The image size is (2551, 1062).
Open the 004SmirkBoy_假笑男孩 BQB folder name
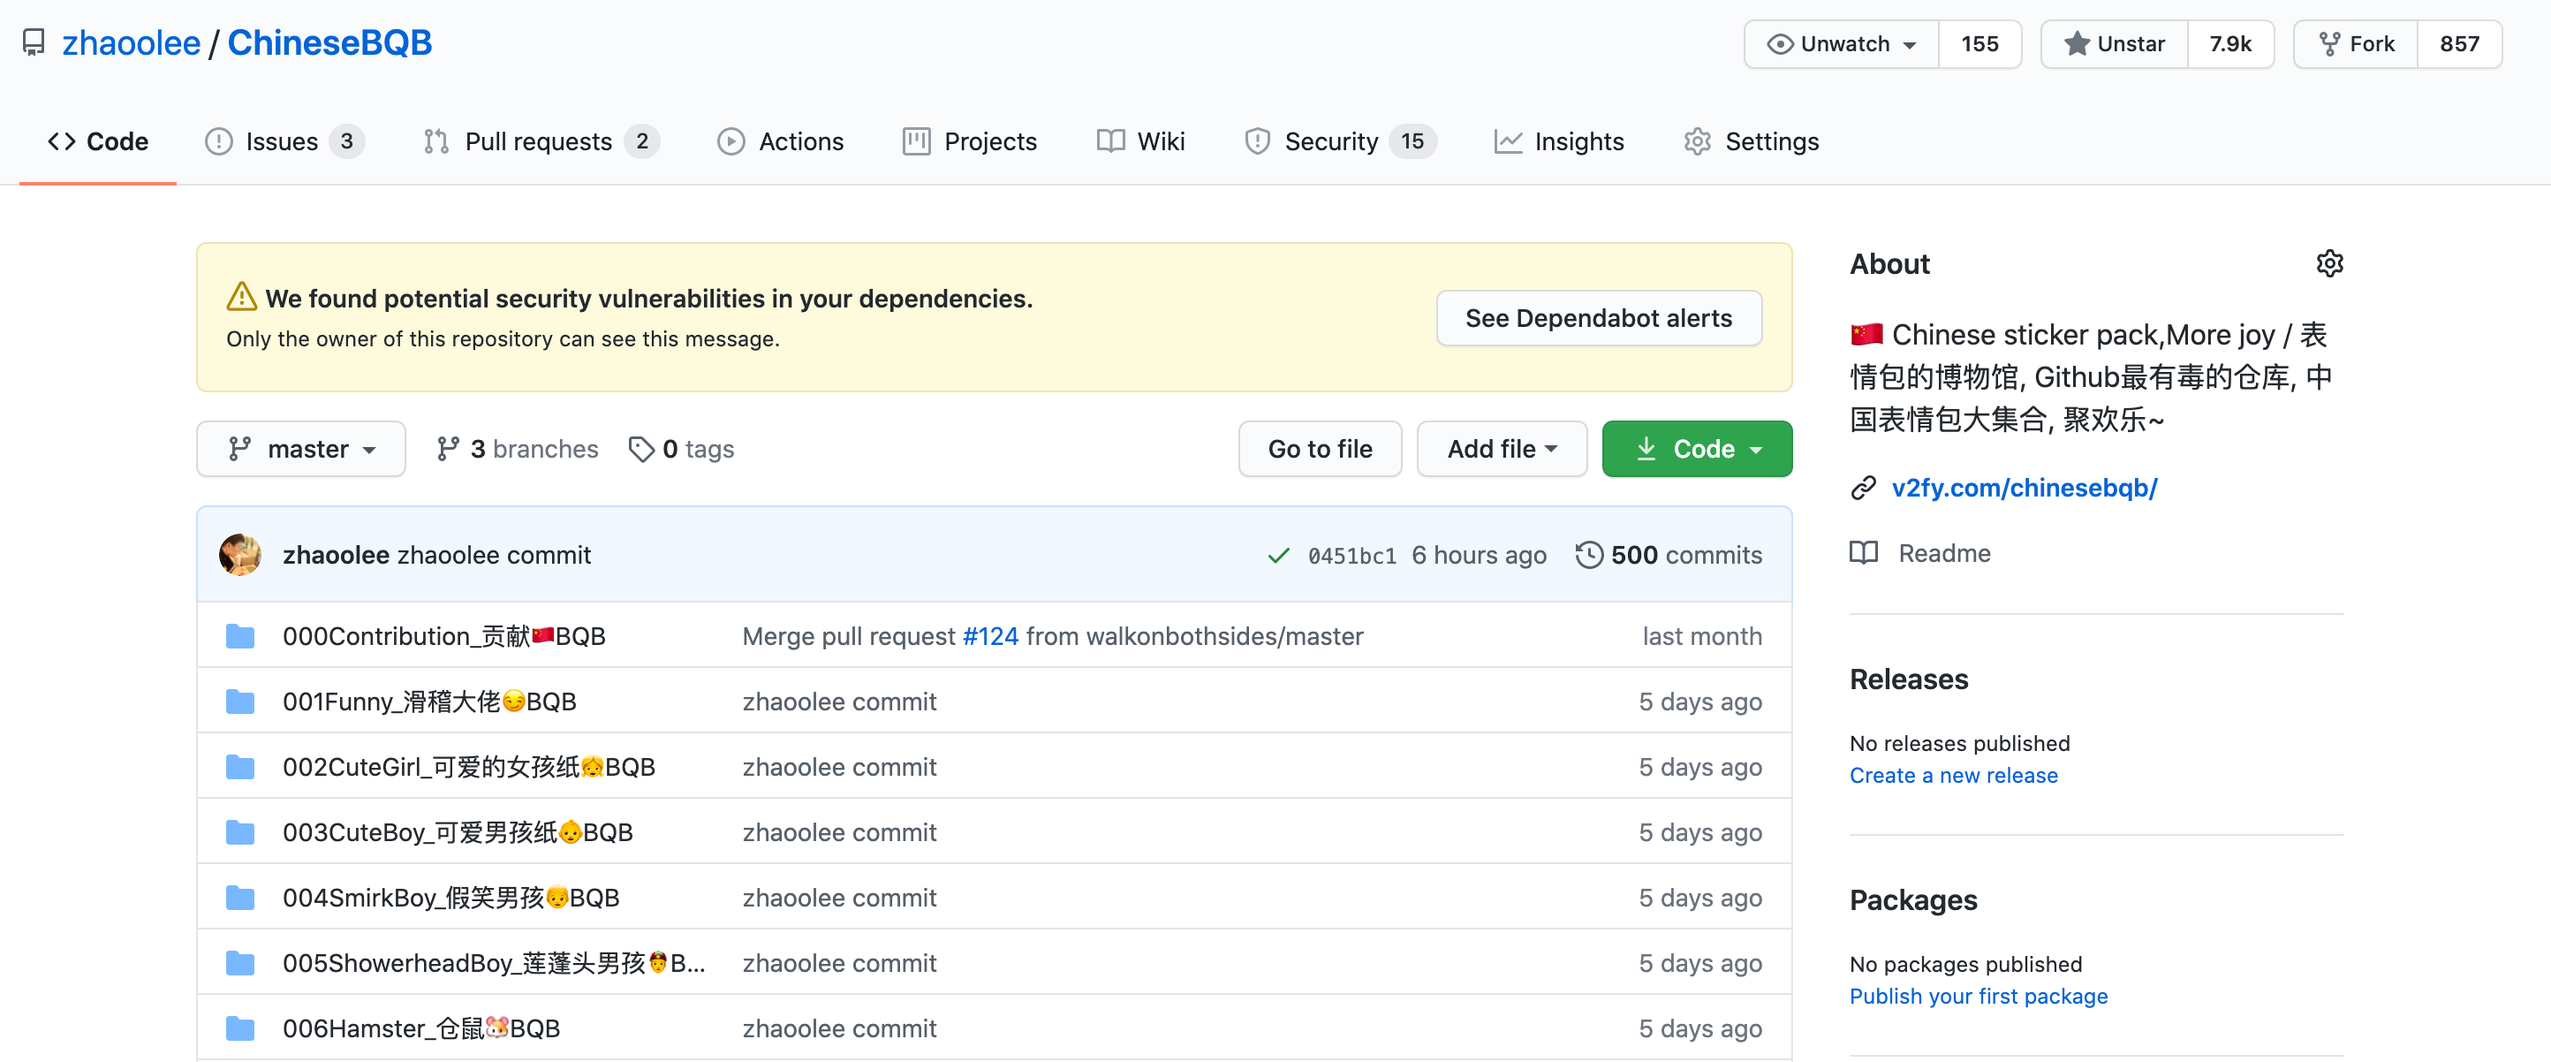[x=450, y=898]
